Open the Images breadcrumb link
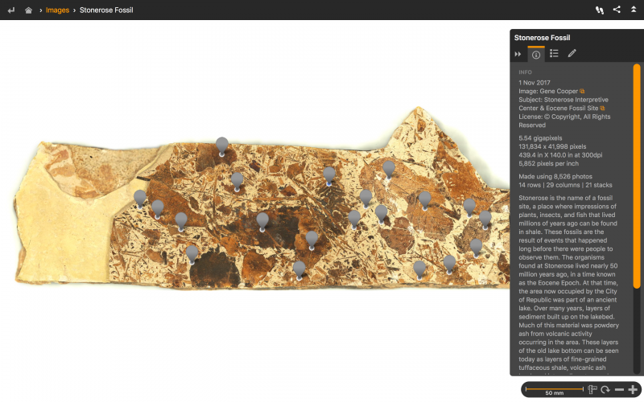Viewport: 644px width, 402px height. tap(57, 10)
